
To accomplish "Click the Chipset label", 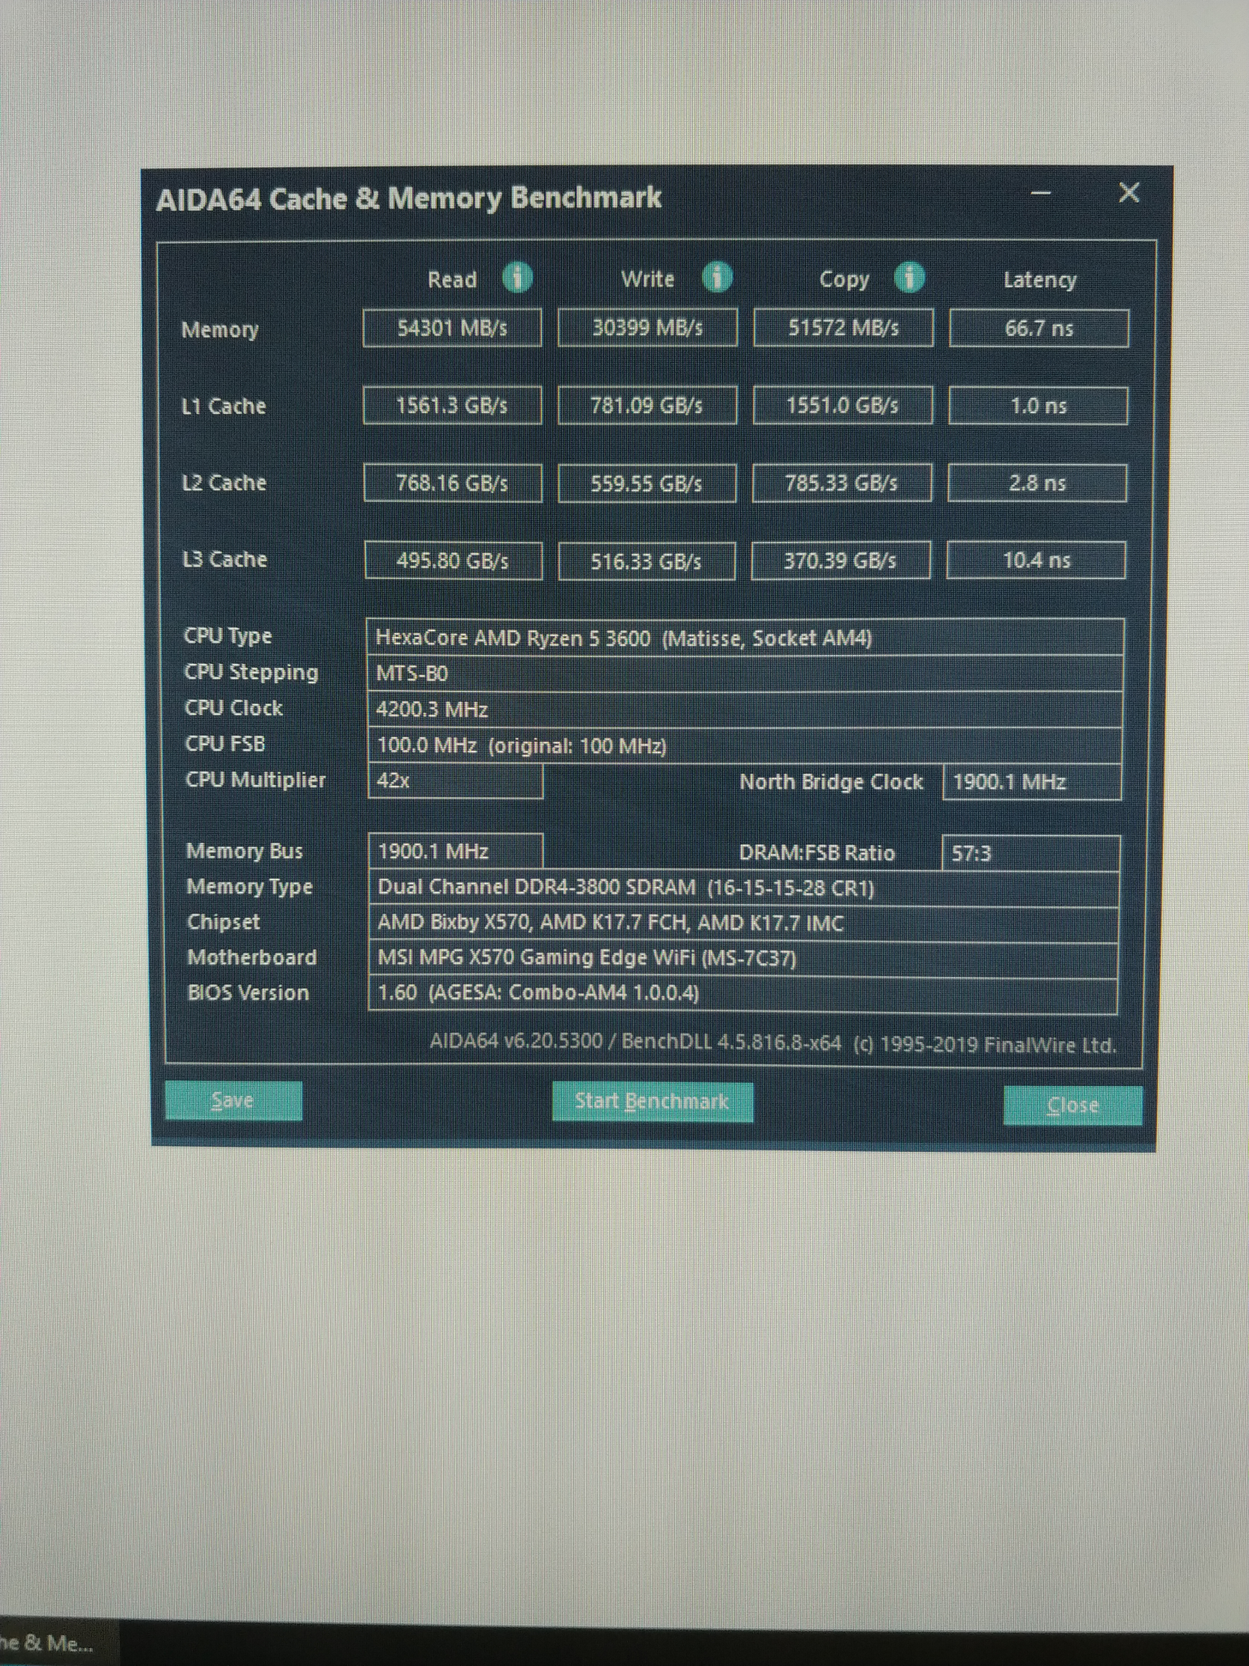I will coord(223,922).
